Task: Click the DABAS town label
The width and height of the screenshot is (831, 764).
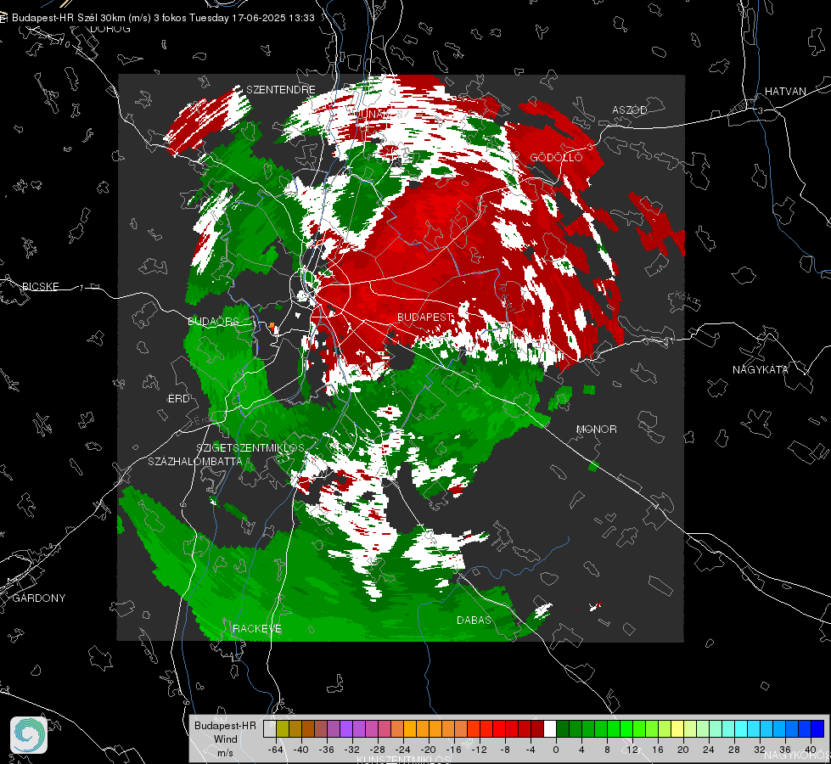Action: coord(474,621)
